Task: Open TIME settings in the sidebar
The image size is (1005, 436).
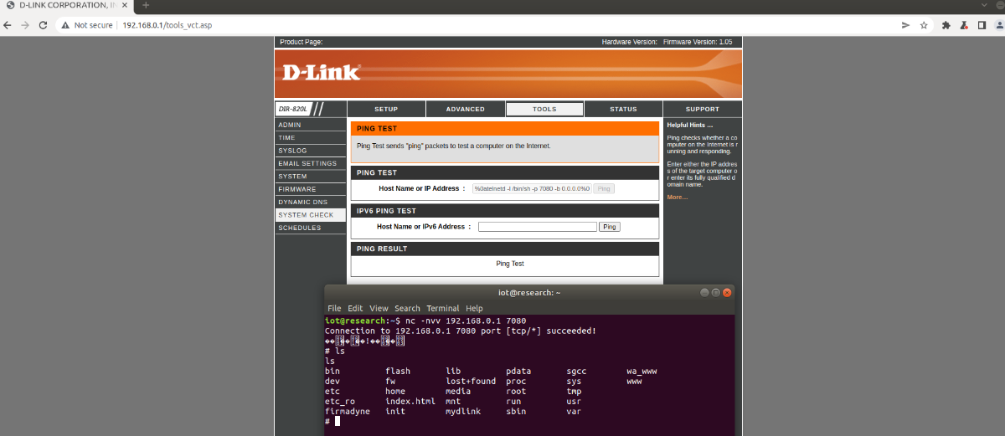Action: coord(310,138)
